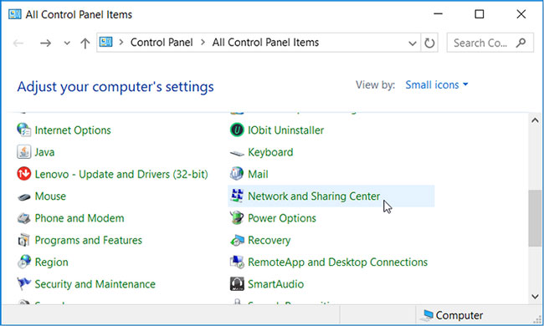The image size is (544, 326).
Task: Click the View by: label
Action: (376, 85)
